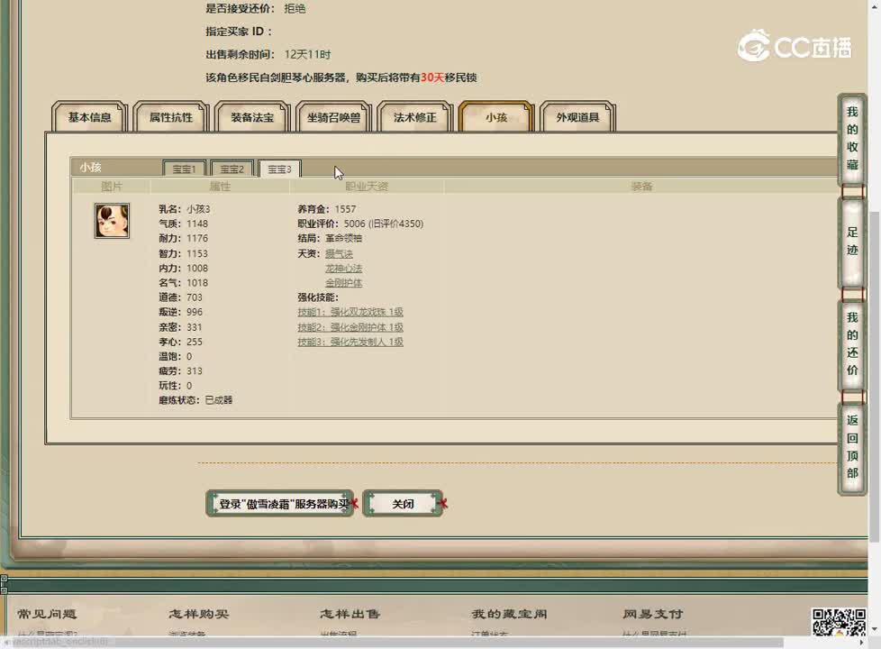881x649 pixels.
Task: Click the QR code image
Action: pyautogui.click(x=839, y=622)
